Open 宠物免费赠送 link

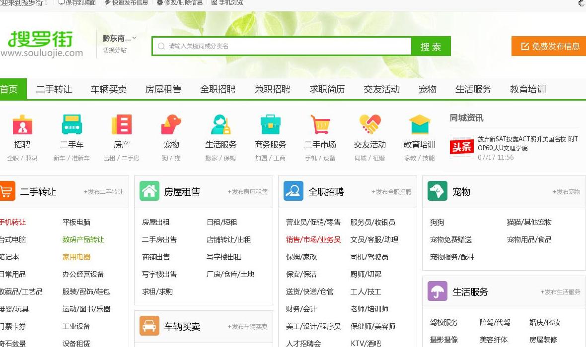pyautogui.click(x=451, y=239)
